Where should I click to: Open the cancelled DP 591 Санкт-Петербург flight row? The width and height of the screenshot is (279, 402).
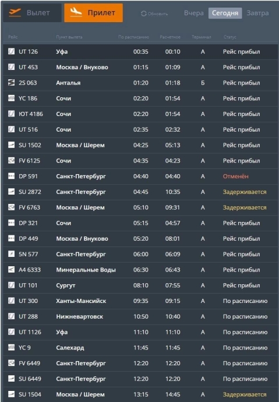(140, 177)
